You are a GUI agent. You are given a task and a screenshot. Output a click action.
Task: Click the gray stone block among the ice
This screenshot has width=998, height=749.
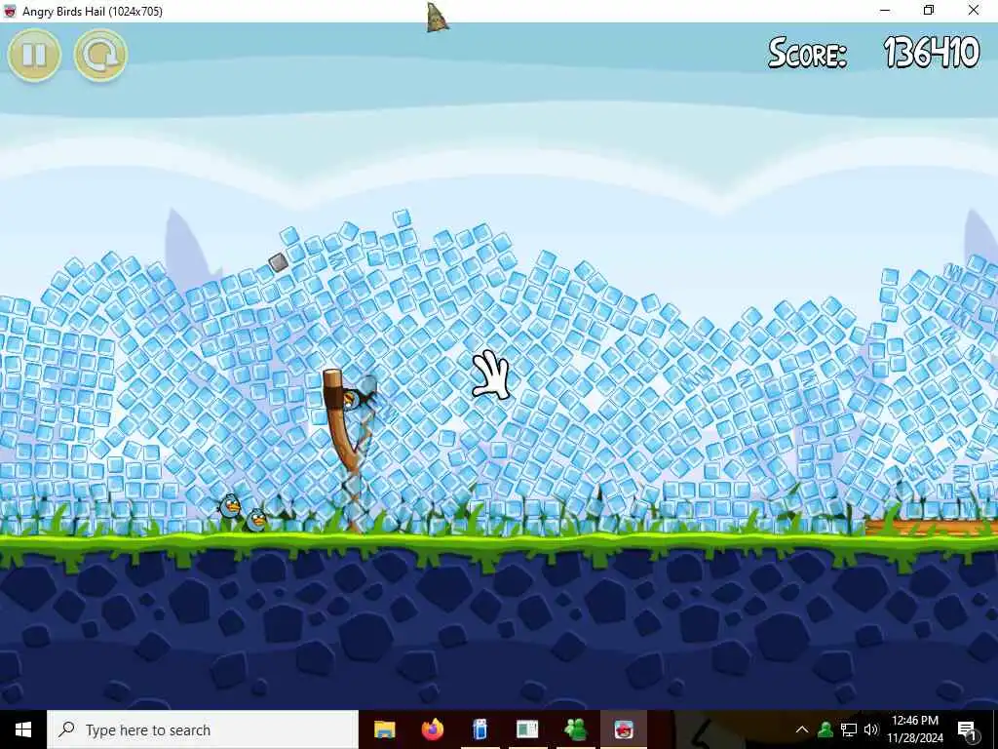[278, 262]
